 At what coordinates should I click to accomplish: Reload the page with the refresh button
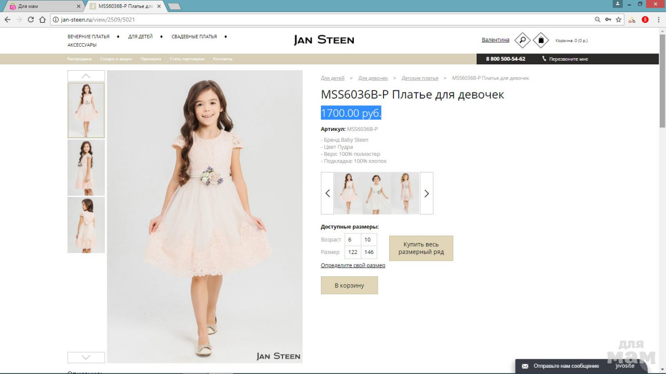31,20
